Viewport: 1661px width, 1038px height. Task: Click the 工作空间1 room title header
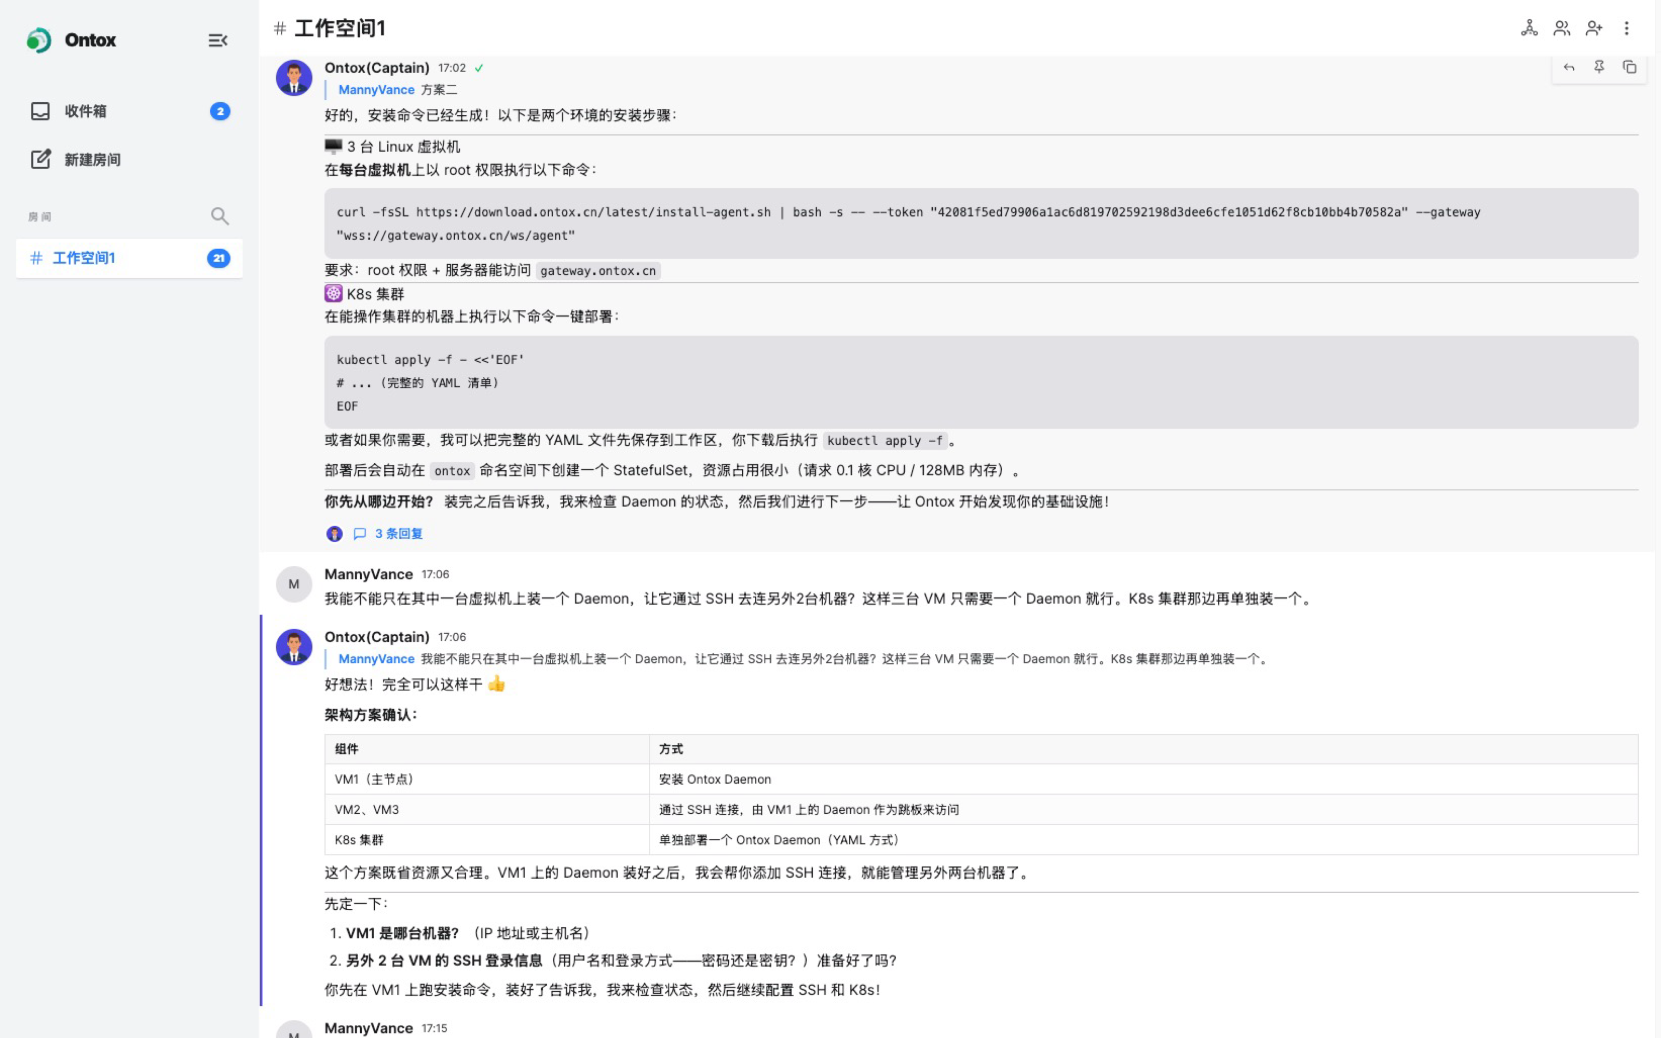[x=340, y=28]
